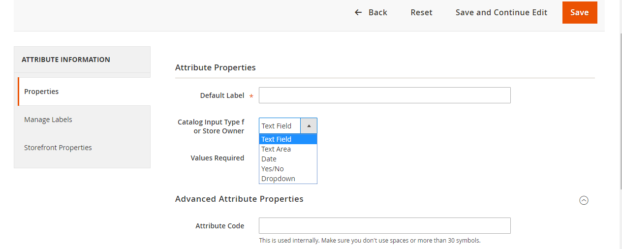Viewport: 622px width, 249px height.
Task: Open the Properties tab
Action: point(84,92)
